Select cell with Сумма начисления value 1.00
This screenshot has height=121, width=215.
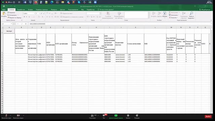[x=135, y=55]
